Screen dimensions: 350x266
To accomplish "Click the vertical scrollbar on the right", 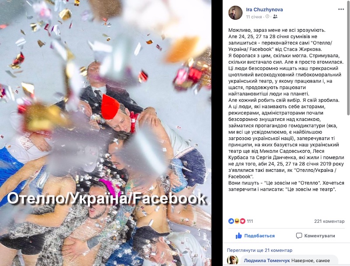I will point(349,58).
